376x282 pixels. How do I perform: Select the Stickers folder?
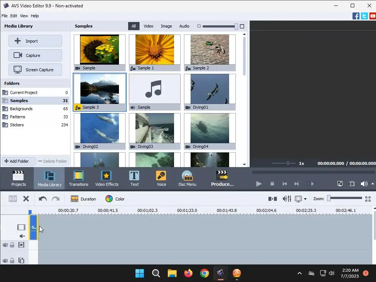[x=35, y=125]
